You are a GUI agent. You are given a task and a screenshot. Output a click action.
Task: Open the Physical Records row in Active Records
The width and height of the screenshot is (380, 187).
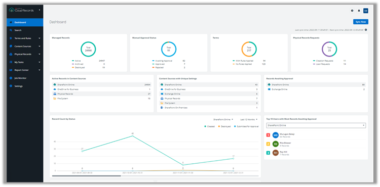pos(102,94)
